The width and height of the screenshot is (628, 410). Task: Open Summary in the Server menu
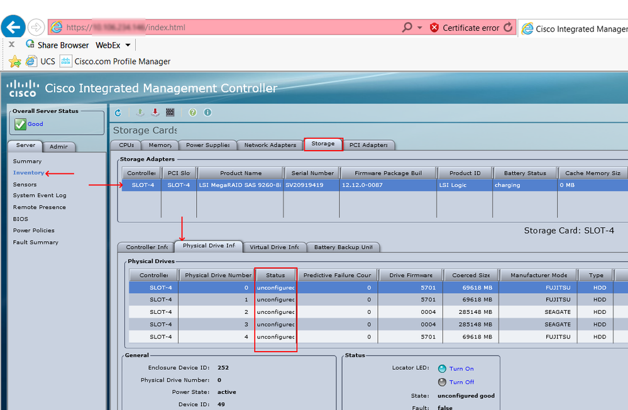tap(27, 161)
